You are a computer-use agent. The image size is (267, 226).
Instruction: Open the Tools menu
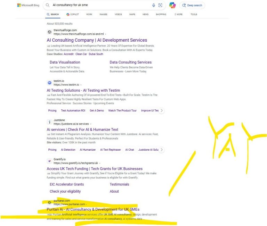pos(194,15)
